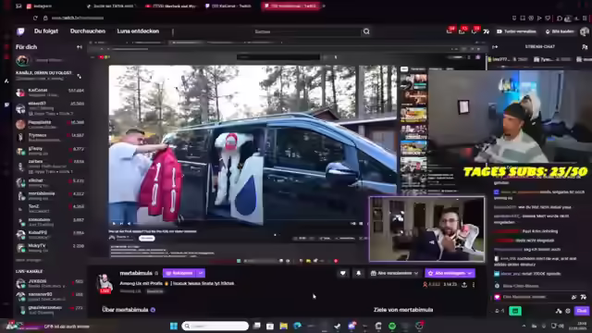Screen dimensions: 592x333
Task: Click the search magnifier icon in header
Action: click(366, 31)
